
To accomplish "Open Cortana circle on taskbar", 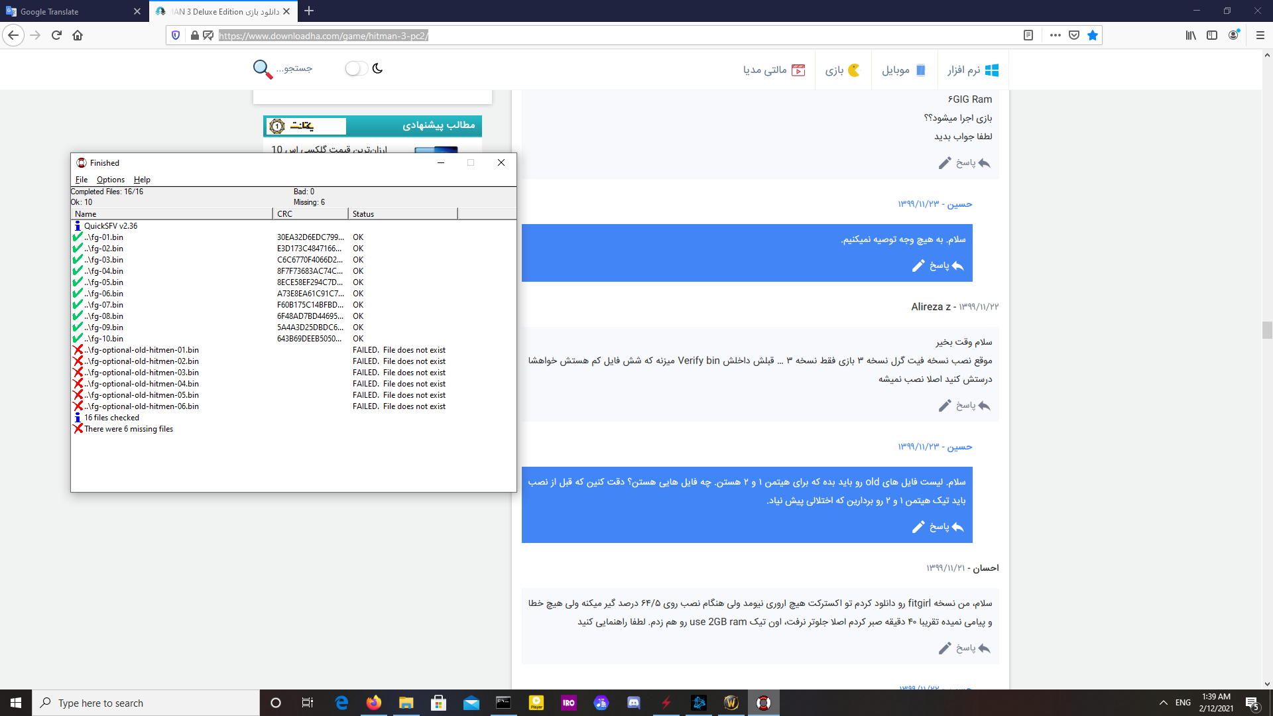I will [x=276, y=703].
